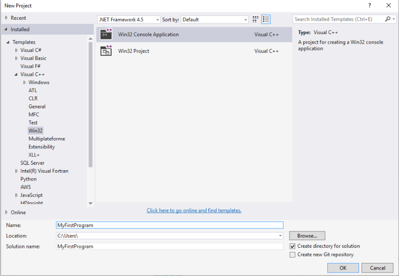
Task: Select AWS in the tree
Action: coord(26,187)
